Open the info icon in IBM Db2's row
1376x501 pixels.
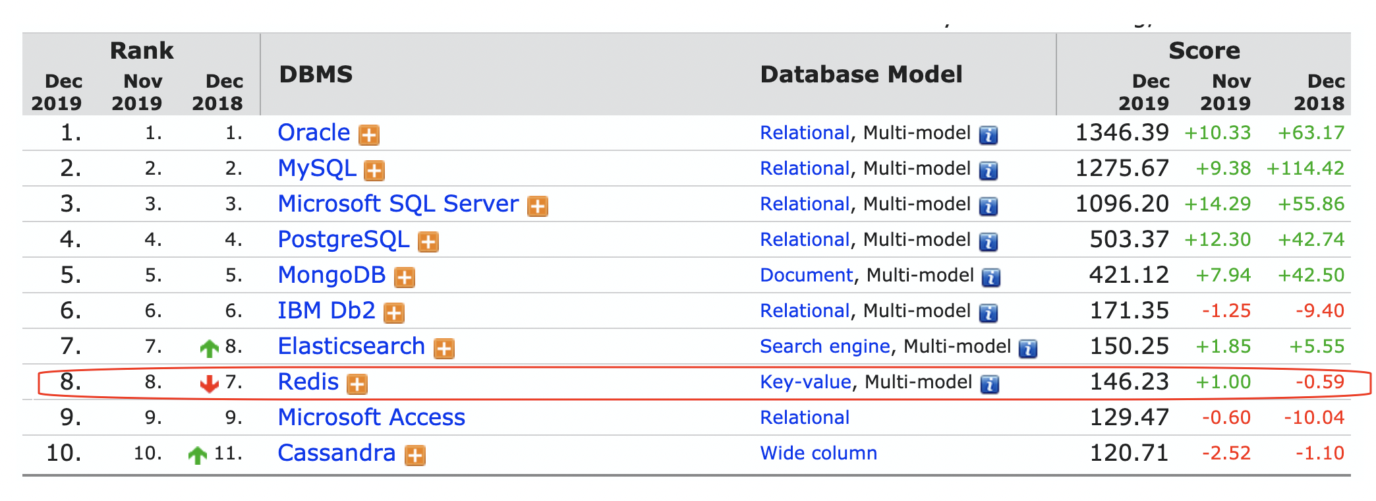point(988,313)
